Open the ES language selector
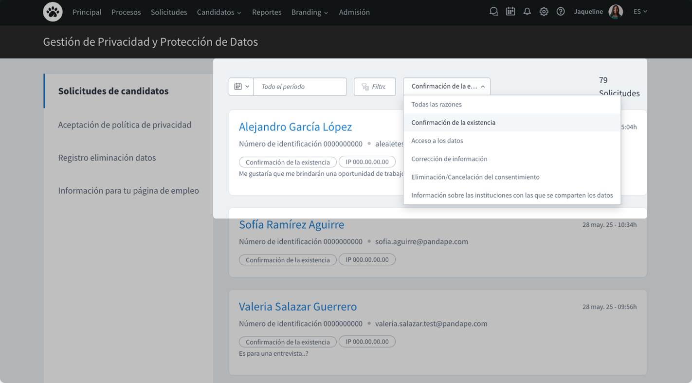The width and height of the screenshot is (692, 383). 640,12
